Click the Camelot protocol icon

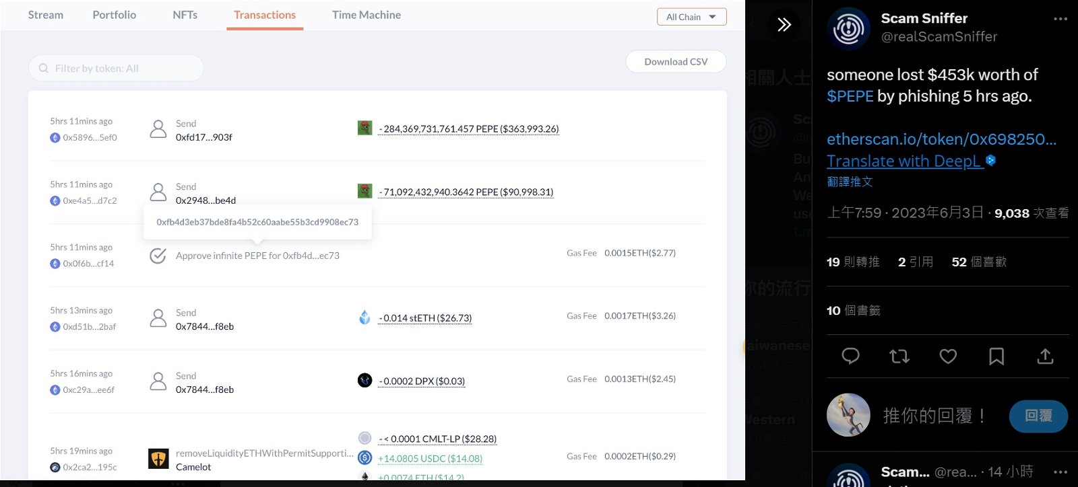158,459
